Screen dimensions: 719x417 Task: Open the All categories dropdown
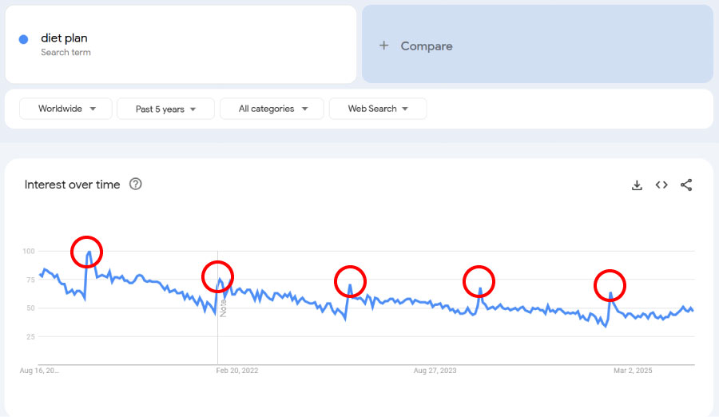(x=272, y=109)
